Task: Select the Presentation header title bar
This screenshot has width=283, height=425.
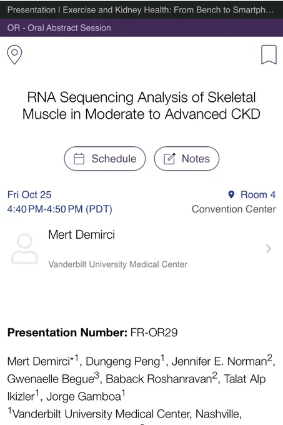Action: [141, 10]
